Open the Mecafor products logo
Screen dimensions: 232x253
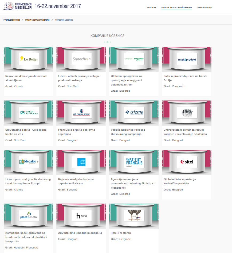29,162
